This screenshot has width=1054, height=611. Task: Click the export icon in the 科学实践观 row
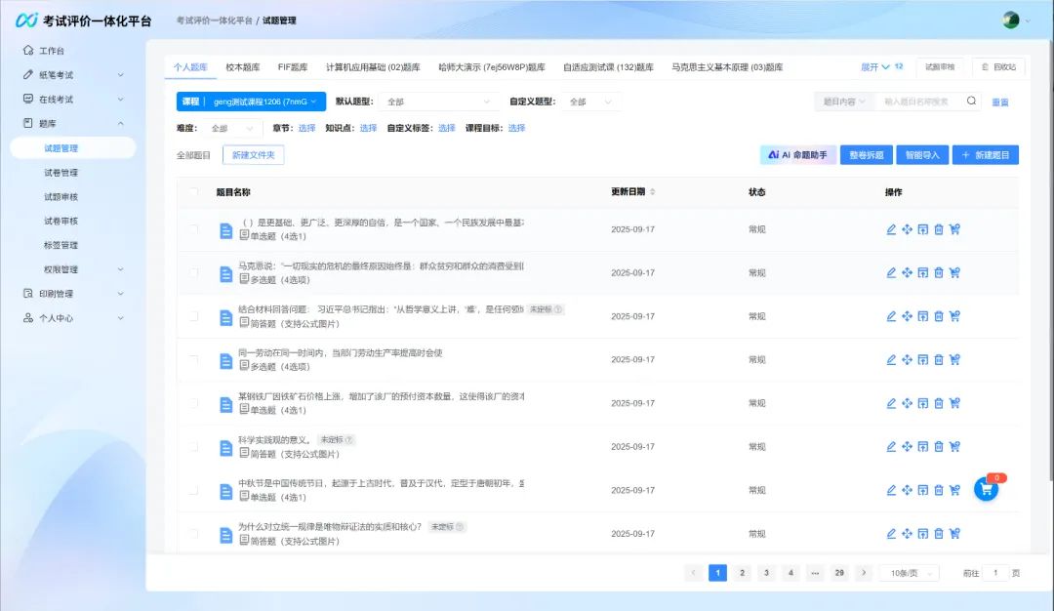[923, 446]
